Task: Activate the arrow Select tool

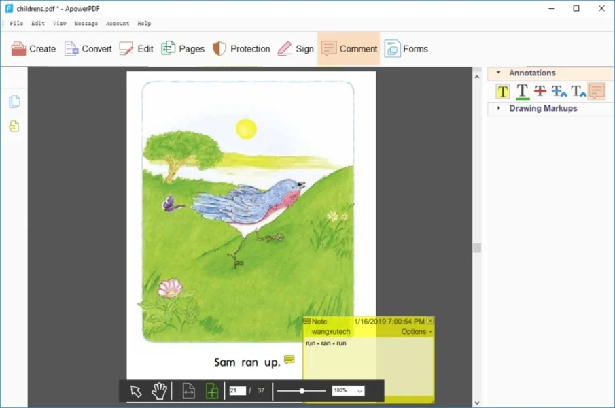Action: (x=136, y=391)
